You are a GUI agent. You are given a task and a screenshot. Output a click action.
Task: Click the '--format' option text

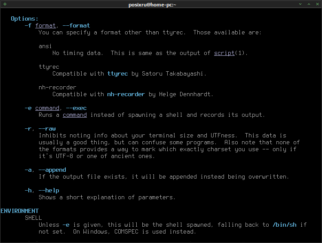[x=76, y=25]
